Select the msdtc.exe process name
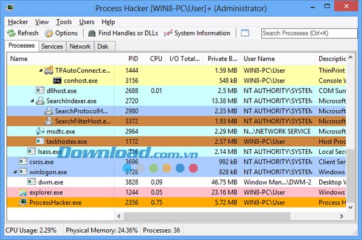This screenshot has width=362, height=240. (x=61, y=131)
